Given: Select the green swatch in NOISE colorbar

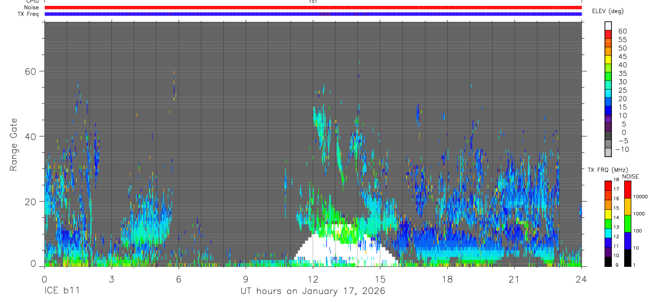Looking at the screenshot, I should (627, 224).
